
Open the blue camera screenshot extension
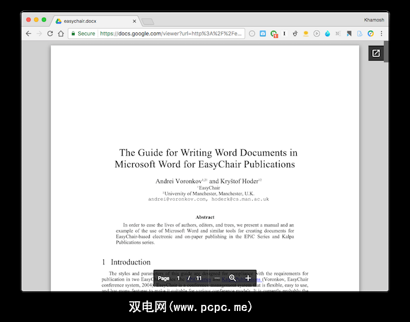click(263, 34)
